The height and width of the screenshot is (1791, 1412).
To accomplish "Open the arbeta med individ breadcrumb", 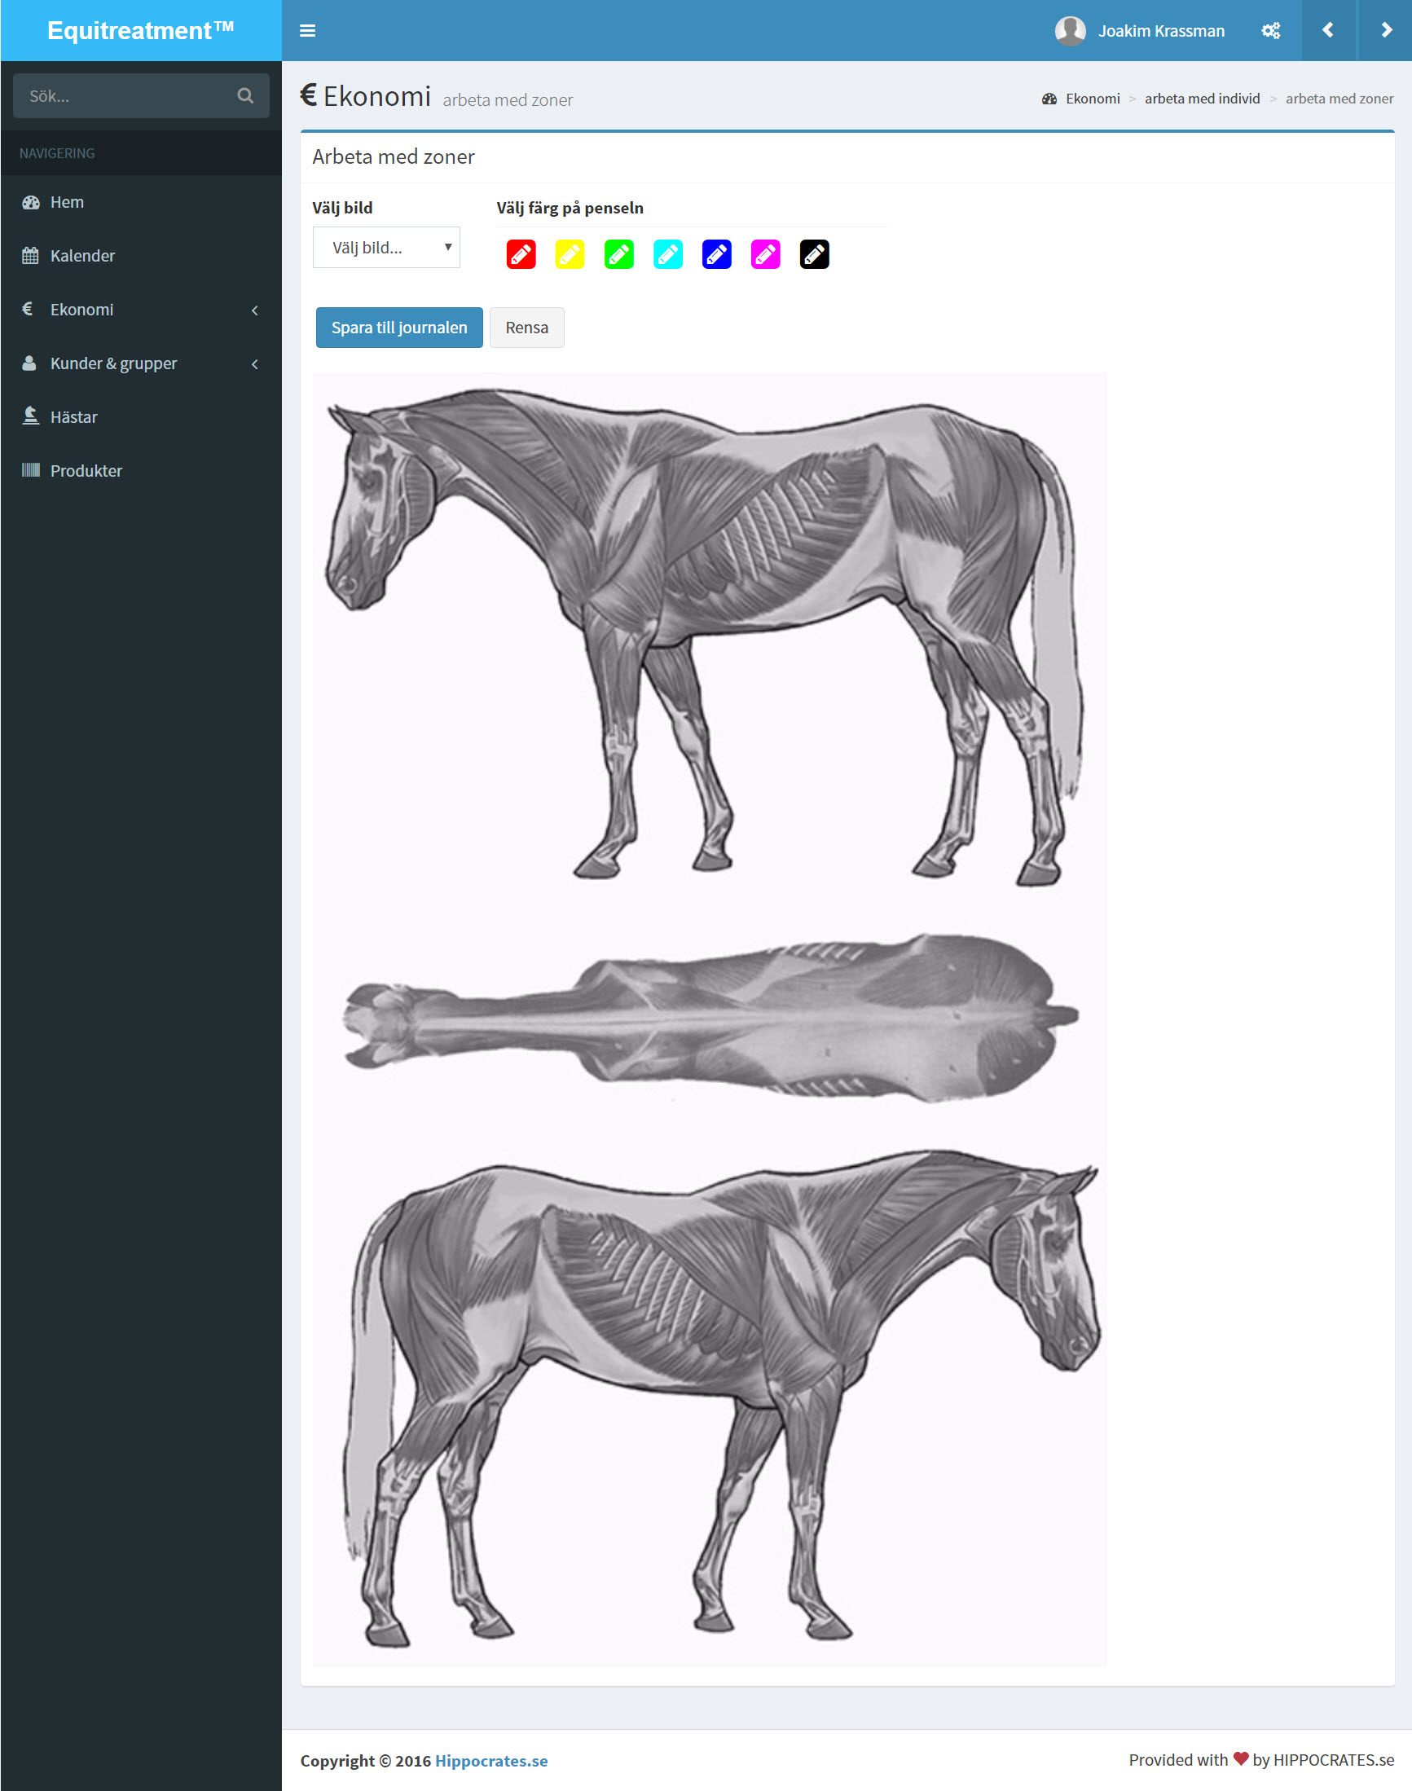I will point(1202,98).
